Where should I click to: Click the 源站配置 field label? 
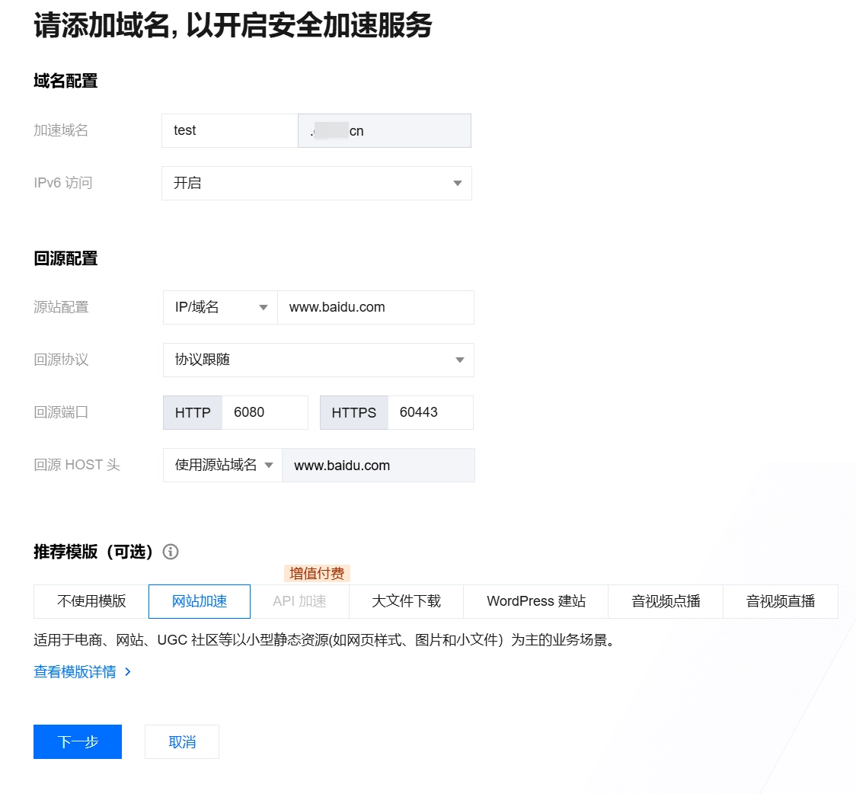pyautogui.click(x=61, y=307)
